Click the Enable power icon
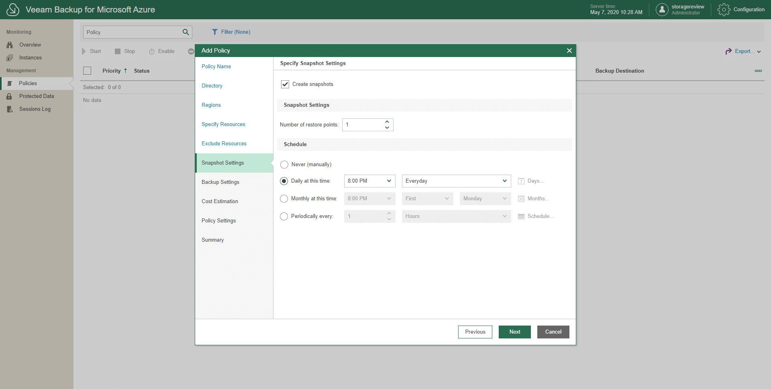This screenshot has height=389, width=771. point(152,51)
